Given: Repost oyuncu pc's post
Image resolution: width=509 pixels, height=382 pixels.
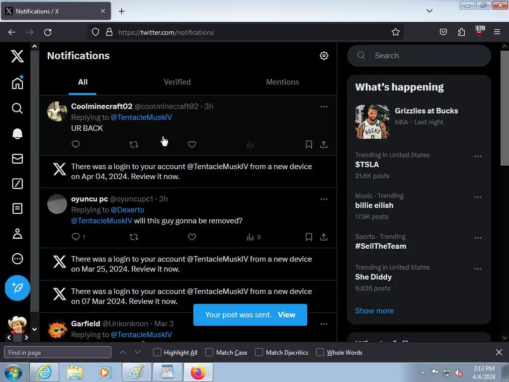Looking at the screenshot, I should click(x=134, y=237).
